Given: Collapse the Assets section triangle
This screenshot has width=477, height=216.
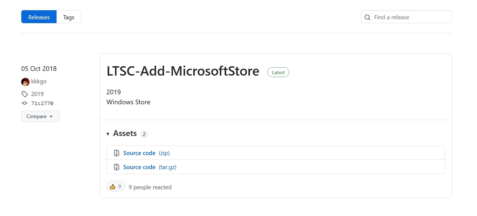Looking at the screenshot, I should pos(108,134).
